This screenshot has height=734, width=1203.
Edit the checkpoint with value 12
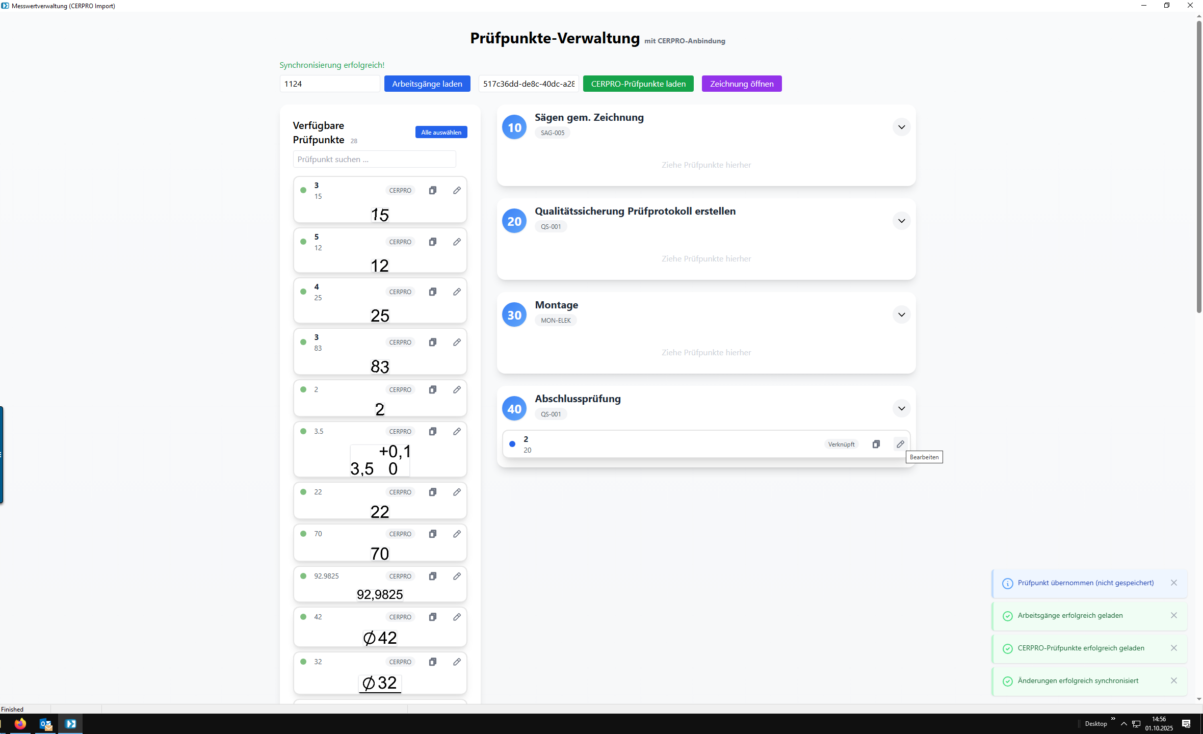457,242
